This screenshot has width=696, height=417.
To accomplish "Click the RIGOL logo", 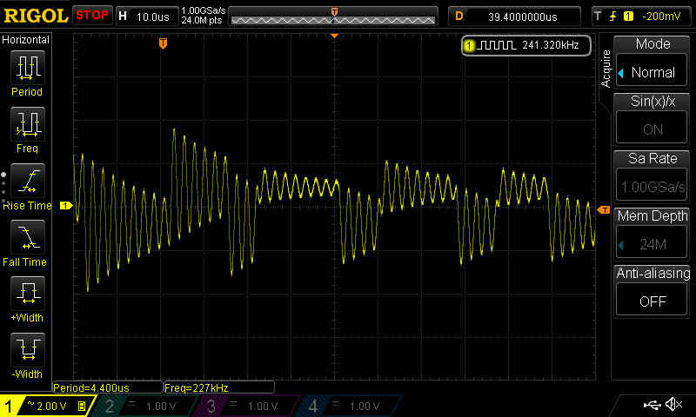I will coord(36,16).
